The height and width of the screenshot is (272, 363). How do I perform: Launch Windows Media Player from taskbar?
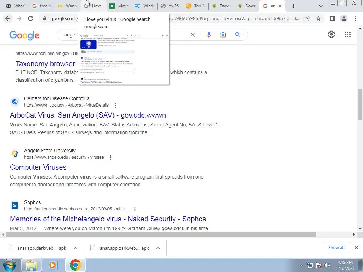pos(53,265)
